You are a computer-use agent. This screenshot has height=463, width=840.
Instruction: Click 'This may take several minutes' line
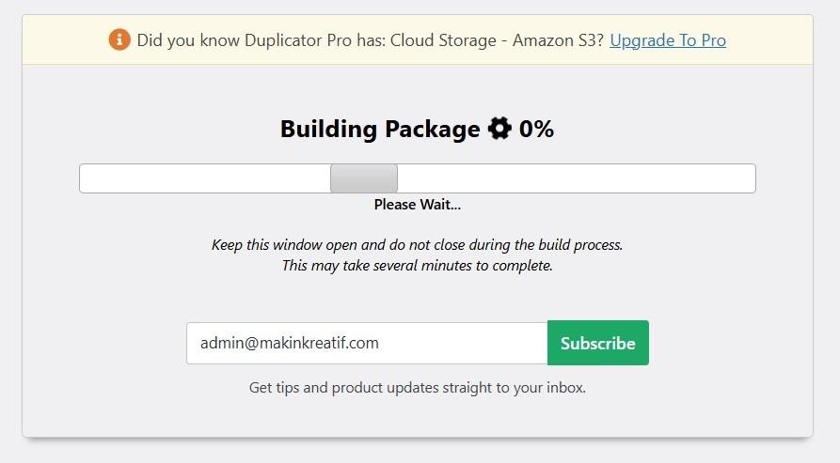pos(418,266)
